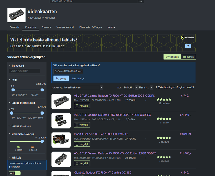Screen dimensions: 215x176
Task: Click five-star rating of RX 7900 XT
Action: (x=164, y=100)
